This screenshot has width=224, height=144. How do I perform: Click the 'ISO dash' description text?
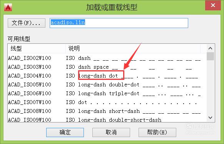pyautogui.click(x=78, y=58)
